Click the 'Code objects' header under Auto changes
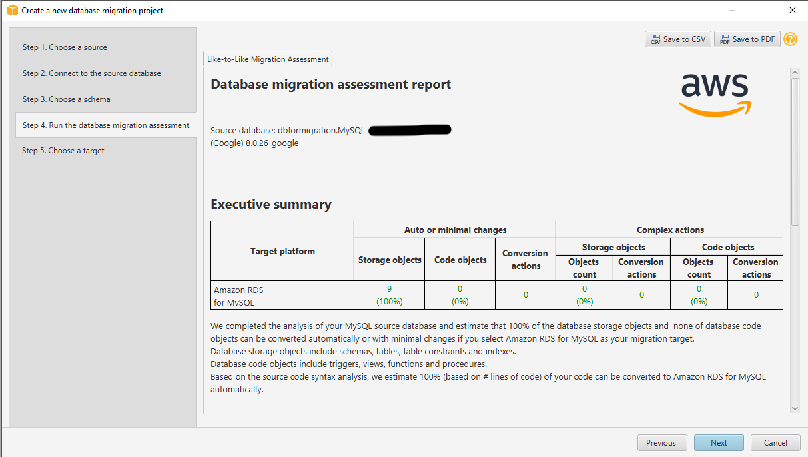The image size is (808, 457). pos(460,260)
